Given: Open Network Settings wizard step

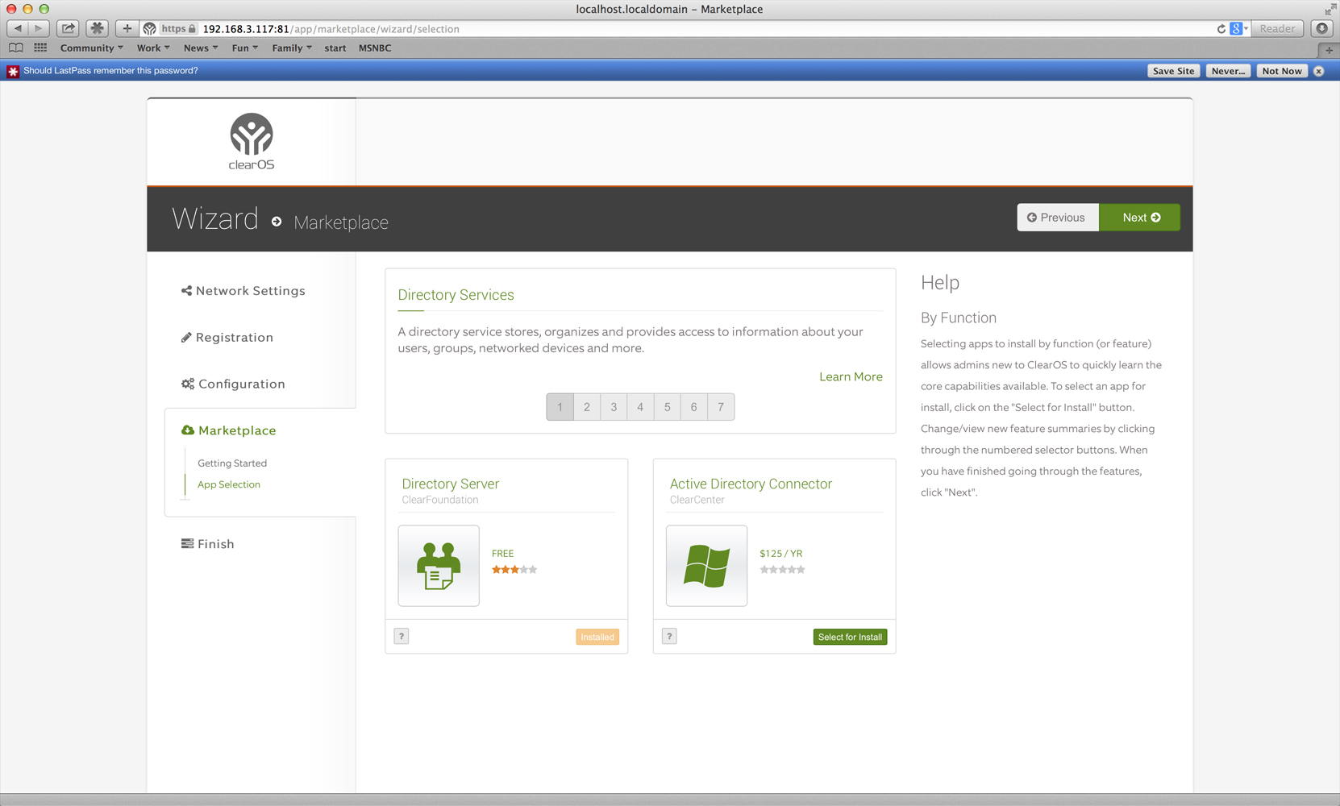Looking at the screenshot, I should tap(243, 291).
